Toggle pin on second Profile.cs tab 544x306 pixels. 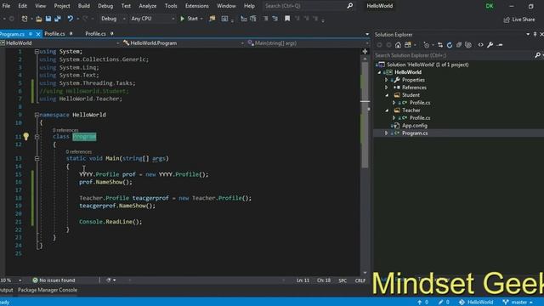click(111, 34)
